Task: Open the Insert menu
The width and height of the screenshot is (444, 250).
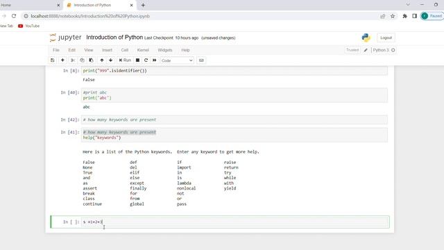Action: pos(107,50)
